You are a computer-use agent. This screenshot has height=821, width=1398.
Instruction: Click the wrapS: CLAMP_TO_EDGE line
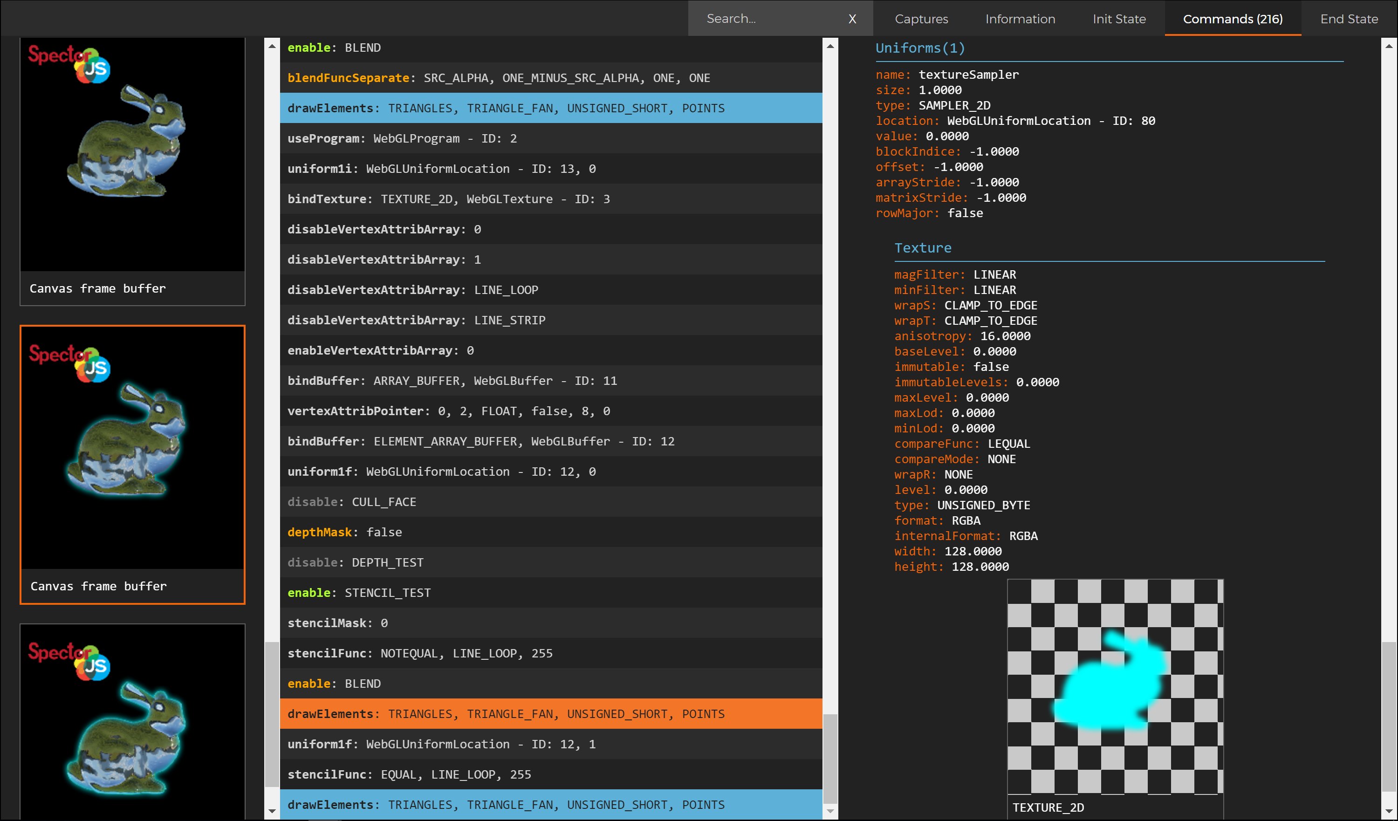pyautogui.click(x=966, y=305)
